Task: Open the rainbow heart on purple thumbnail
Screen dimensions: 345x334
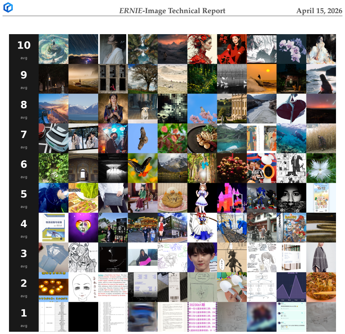Action: (83, 227)
